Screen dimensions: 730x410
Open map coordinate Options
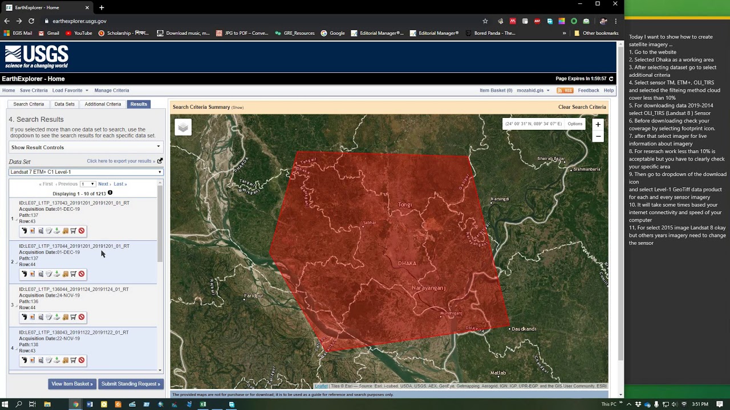coord(575,124)
